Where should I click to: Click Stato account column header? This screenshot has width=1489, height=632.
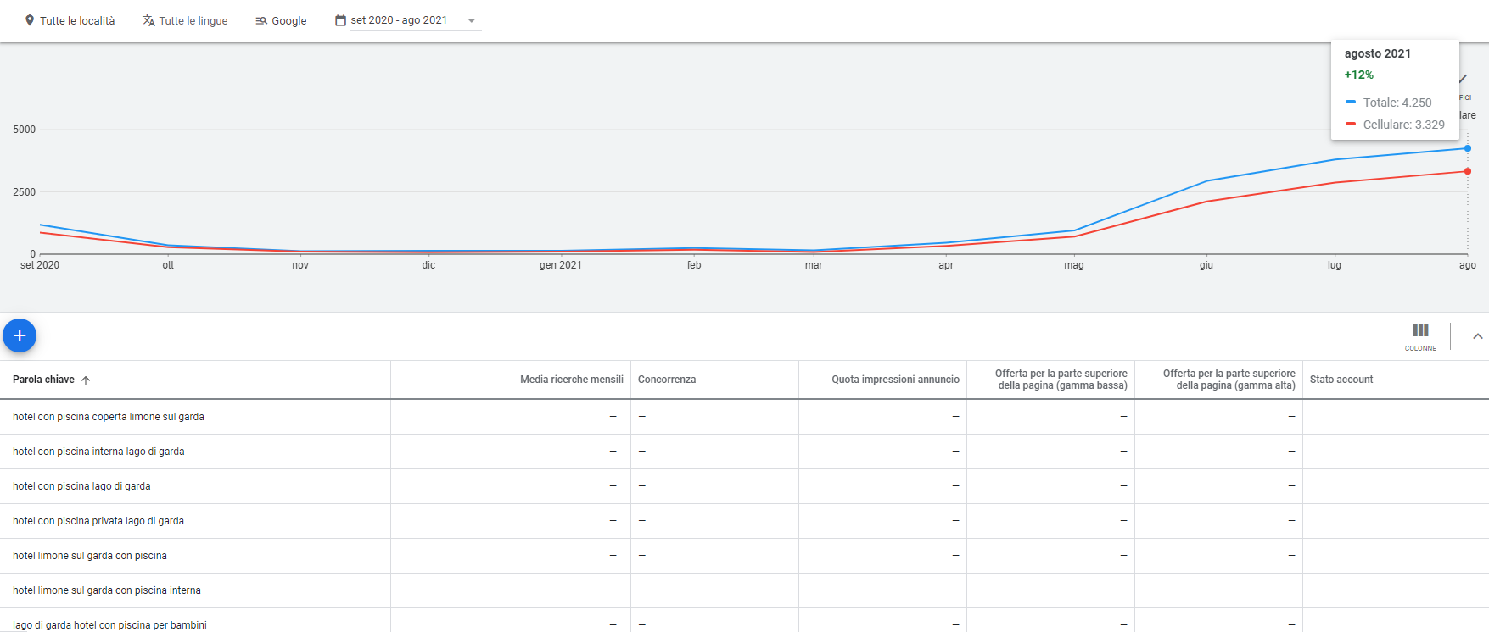point(1341,380)
